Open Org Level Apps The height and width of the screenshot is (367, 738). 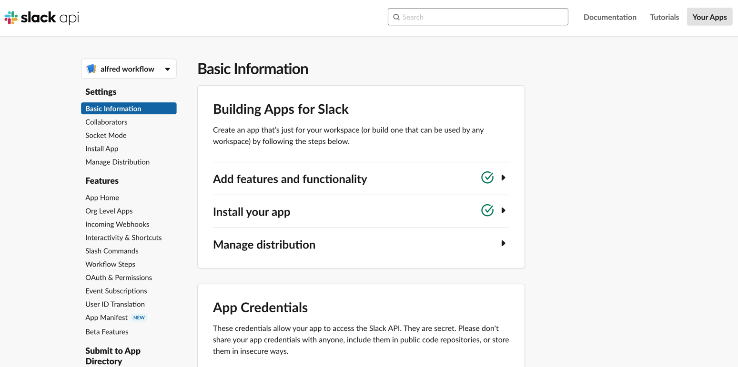tap(109, 211)
